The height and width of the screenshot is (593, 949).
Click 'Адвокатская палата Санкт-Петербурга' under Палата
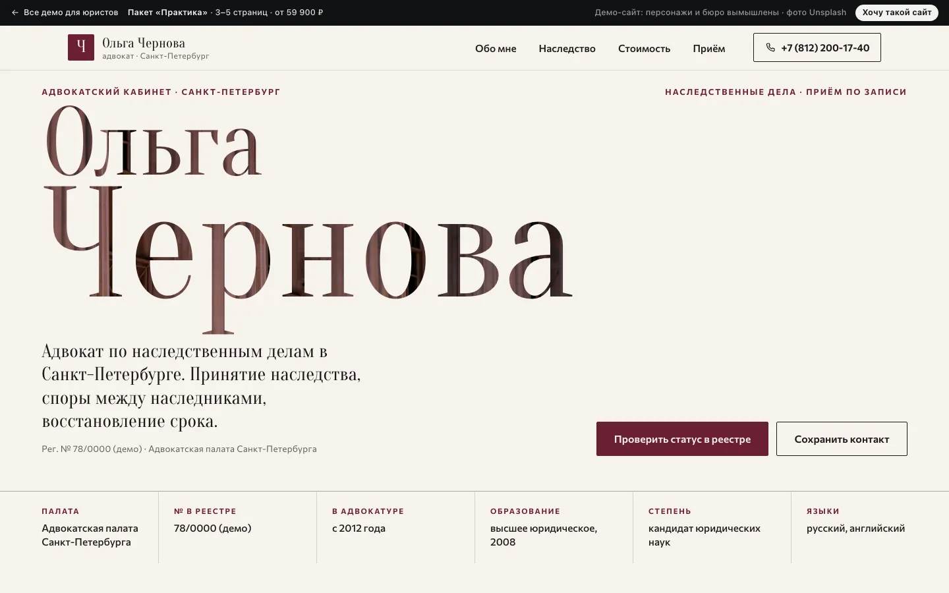click(90, 535)
